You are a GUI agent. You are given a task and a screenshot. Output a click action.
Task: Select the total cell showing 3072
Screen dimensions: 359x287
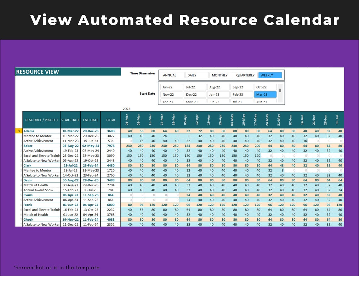click(111, 136)
